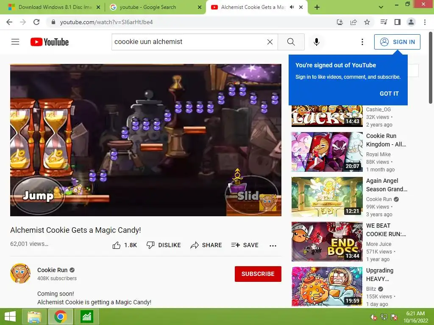Click the Cashie_OG channel name
This screenshot has width=434, height=325.
point(378,110)
